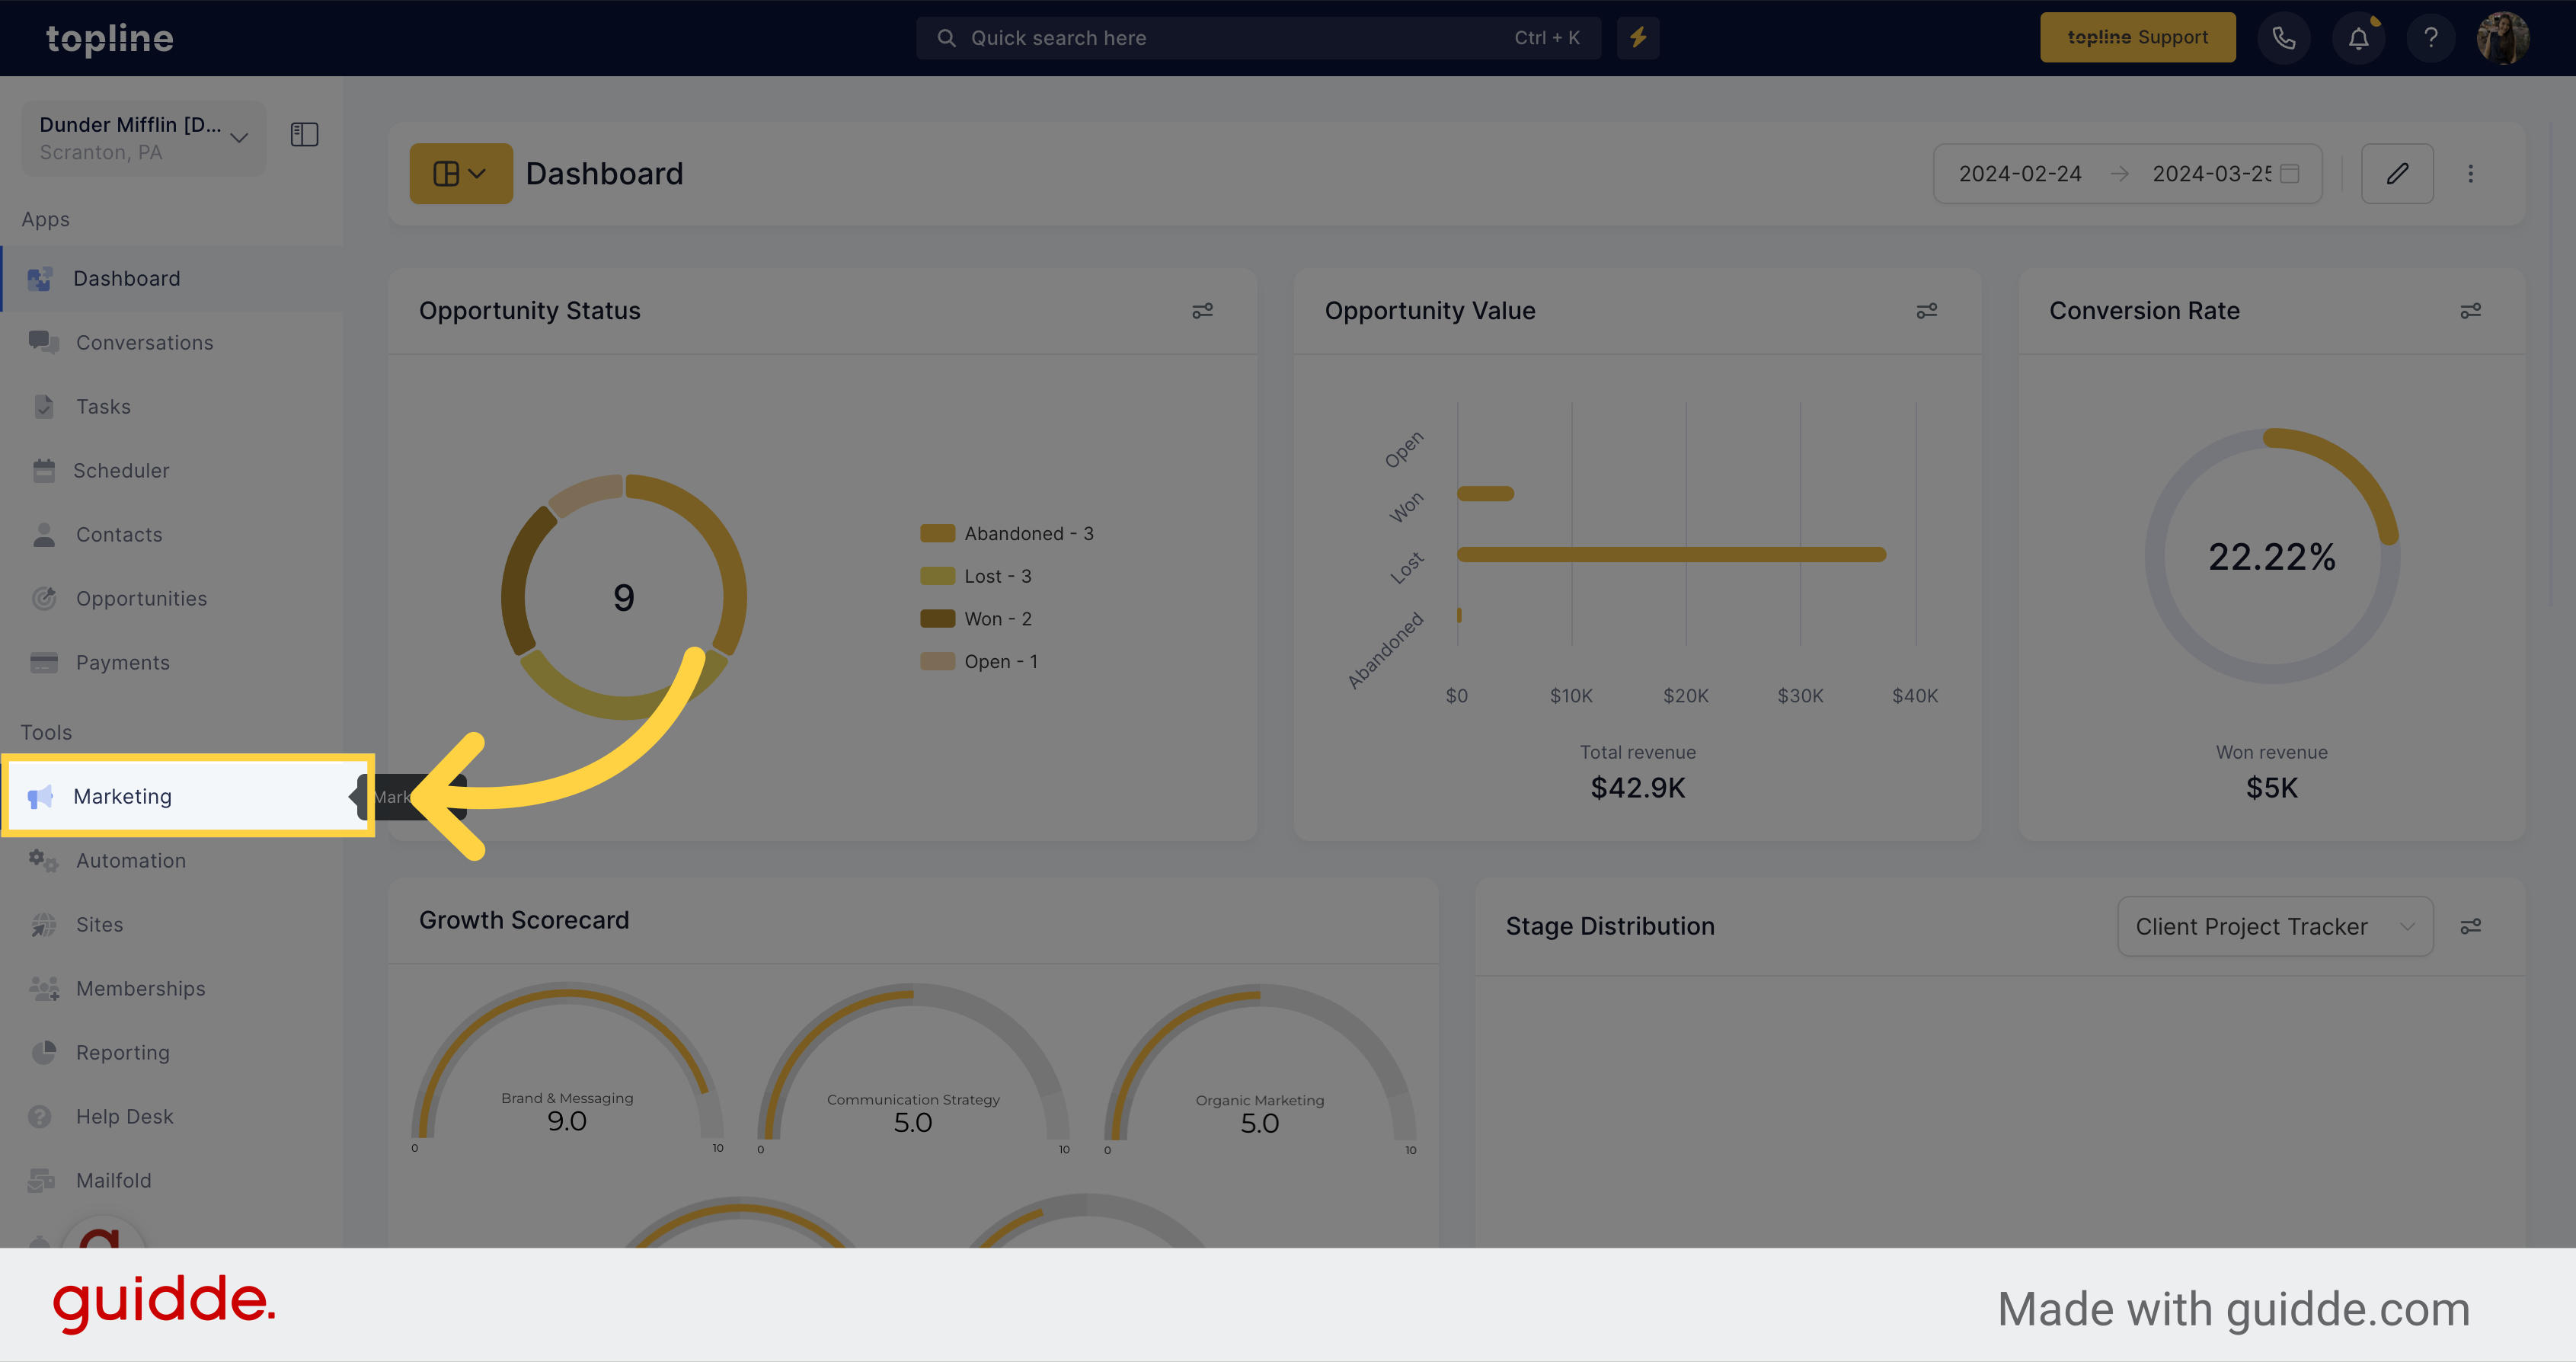Viewport: 2576px width, 1362px height.
Task: Toggle Opportunity Status filter settings
Action: coord(1203,312)
